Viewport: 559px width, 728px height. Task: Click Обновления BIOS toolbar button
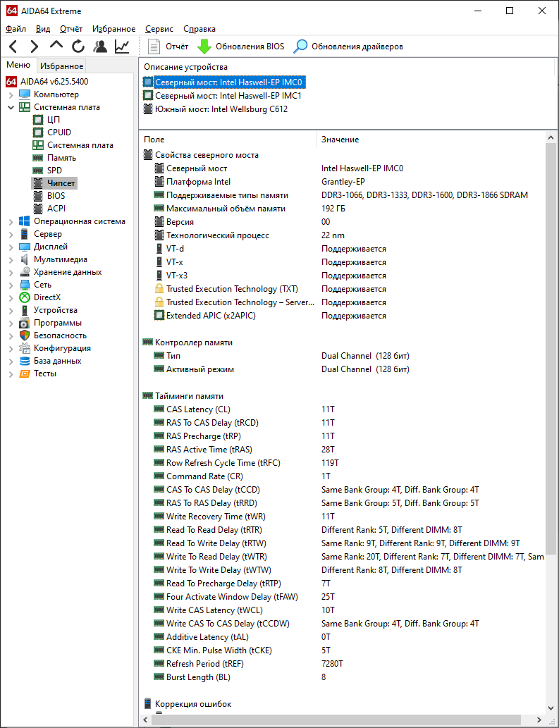click(240, 47)
